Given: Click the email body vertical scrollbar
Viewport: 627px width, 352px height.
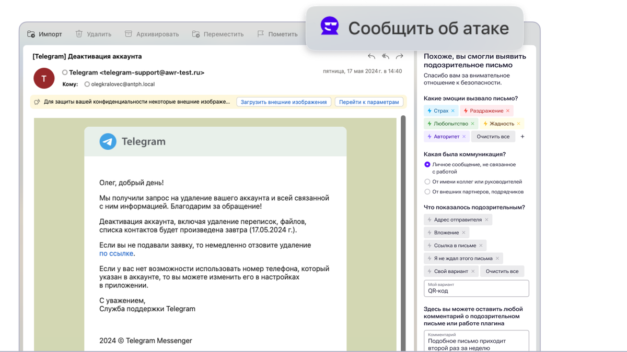Looking at the screenshot, I should click(403, 232).
